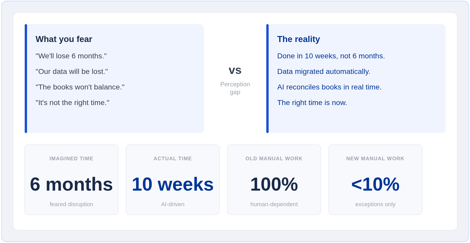
Task: Click "Done in 10 weeks, not 6 months."
Action: 331,56
